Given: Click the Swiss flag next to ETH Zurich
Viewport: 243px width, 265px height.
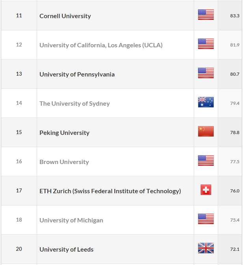Looking at the screenshot, I should point(206,190).
